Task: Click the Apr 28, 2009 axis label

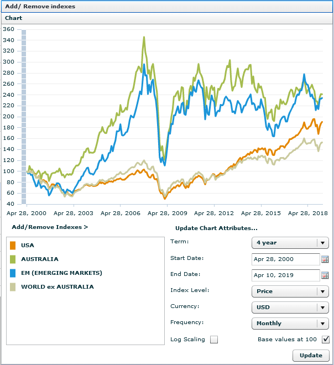Action: point(168,213)
